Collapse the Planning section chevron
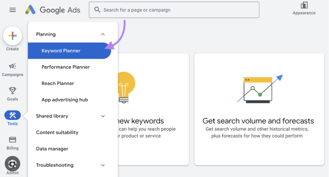The image size is (329, 177). [103, 34]
